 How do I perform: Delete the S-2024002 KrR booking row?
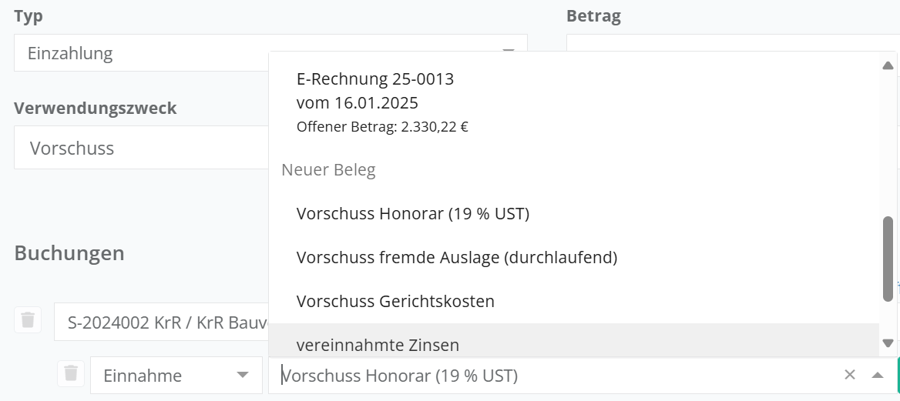click(x=28, y=319)
